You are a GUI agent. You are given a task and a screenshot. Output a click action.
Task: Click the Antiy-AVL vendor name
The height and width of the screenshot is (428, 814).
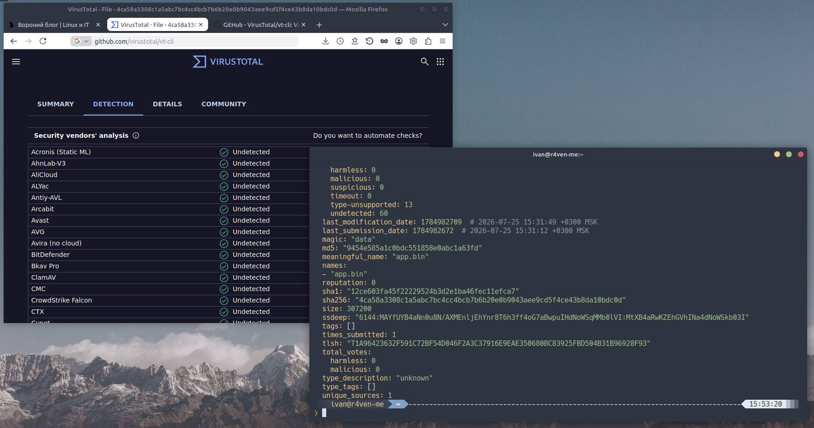tap(47, 198)
